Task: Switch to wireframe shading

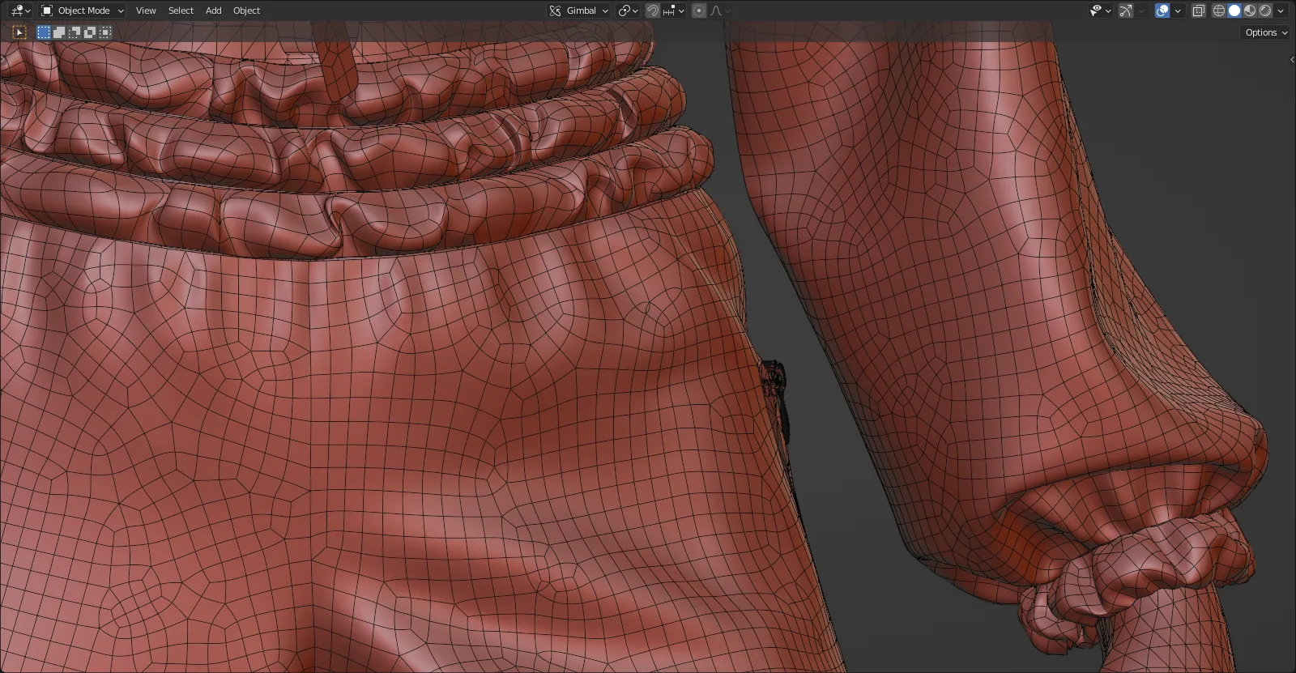Action: pyautogui.click(x=1218, y=11)
